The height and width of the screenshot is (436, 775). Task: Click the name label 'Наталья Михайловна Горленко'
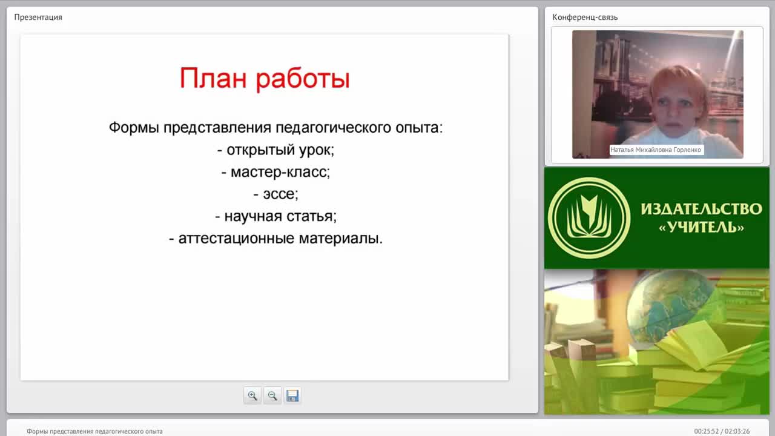(x=656, y=150)
